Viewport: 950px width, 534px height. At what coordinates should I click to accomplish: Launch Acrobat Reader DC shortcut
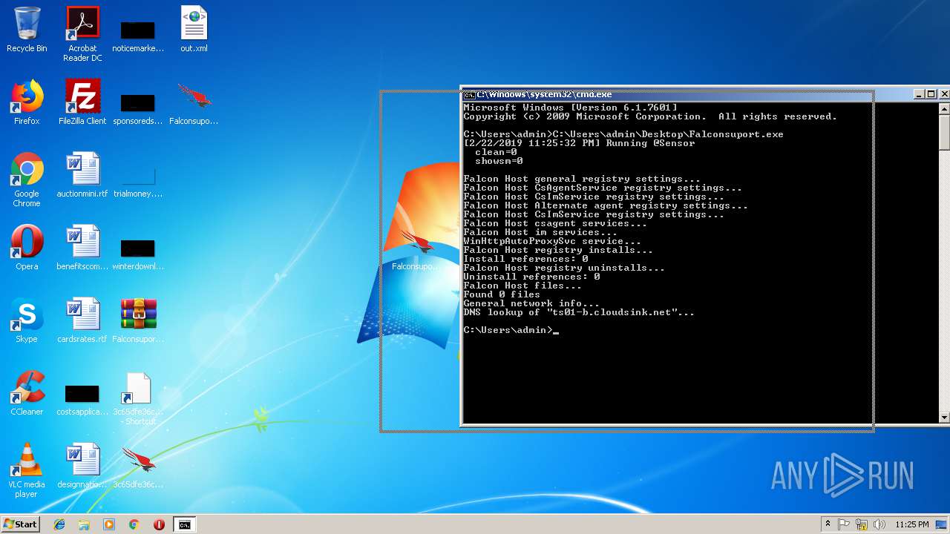(x=82, y=34)
